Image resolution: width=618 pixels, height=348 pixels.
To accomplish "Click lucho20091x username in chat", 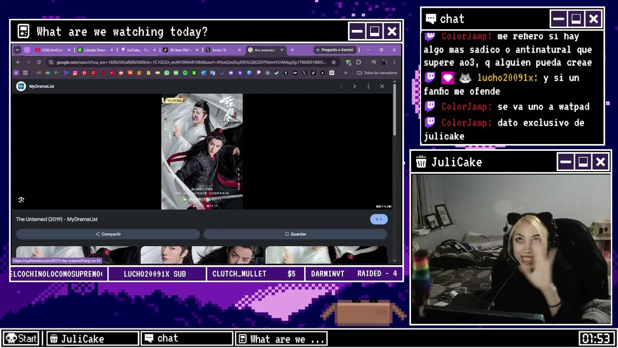I will 507,78.
